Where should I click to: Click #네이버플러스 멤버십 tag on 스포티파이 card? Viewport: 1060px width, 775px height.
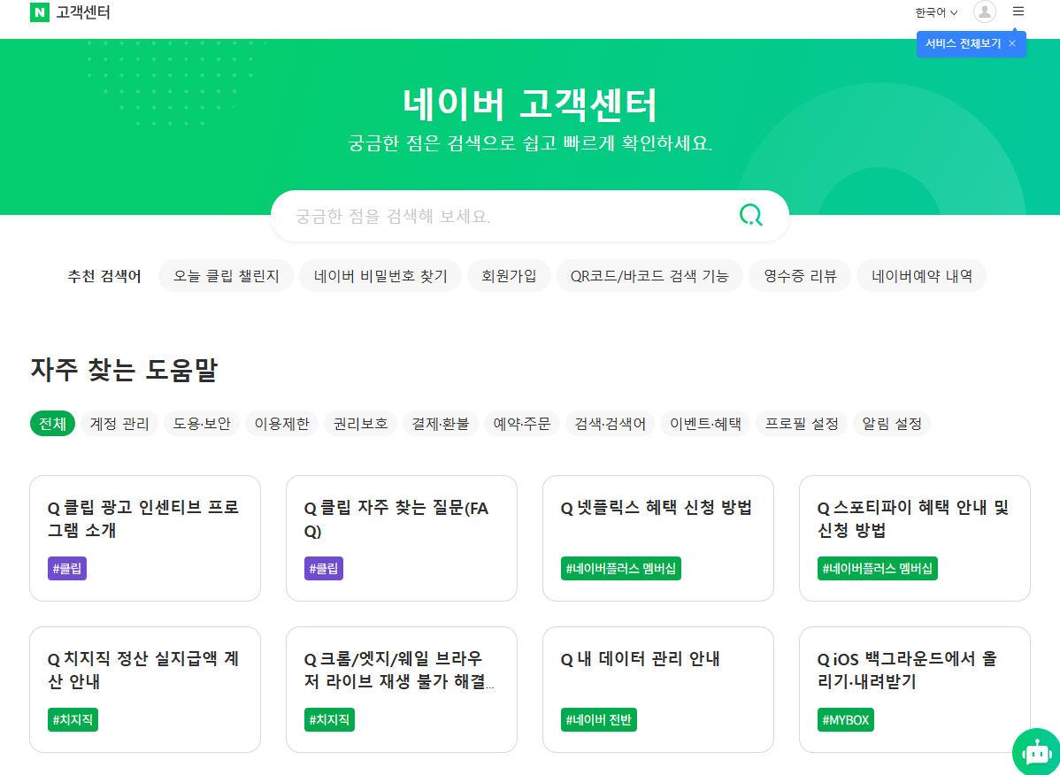[878, 568]
